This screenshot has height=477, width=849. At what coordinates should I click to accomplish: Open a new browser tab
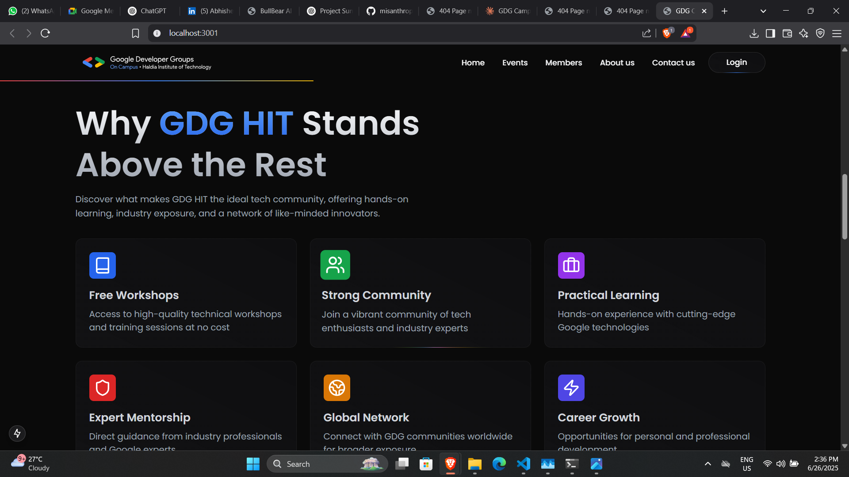pos(724,11)
